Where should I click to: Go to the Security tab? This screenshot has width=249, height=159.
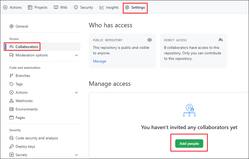83,7
